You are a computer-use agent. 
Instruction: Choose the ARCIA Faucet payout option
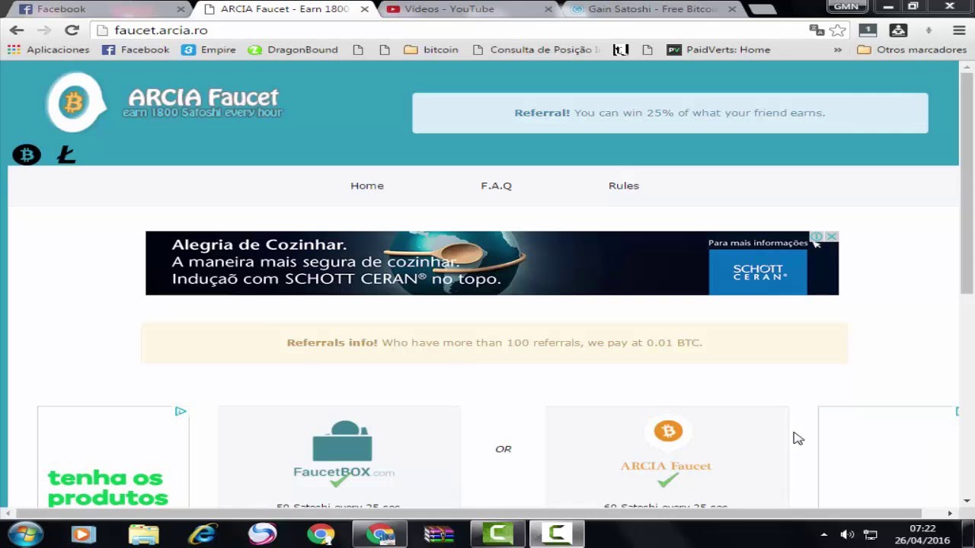click(667, 457)
